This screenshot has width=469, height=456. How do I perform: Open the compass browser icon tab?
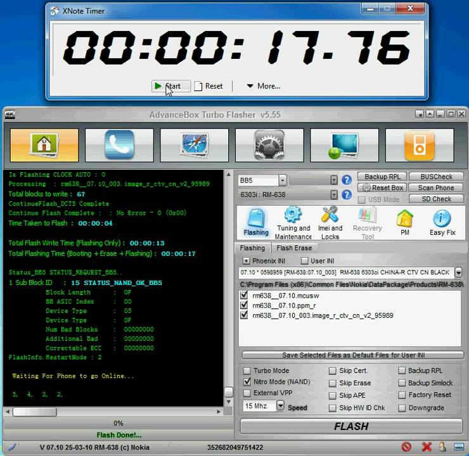click(x=195, y=145)
